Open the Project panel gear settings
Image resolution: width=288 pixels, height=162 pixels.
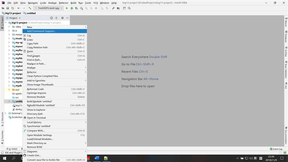click(x=62, y=18)
